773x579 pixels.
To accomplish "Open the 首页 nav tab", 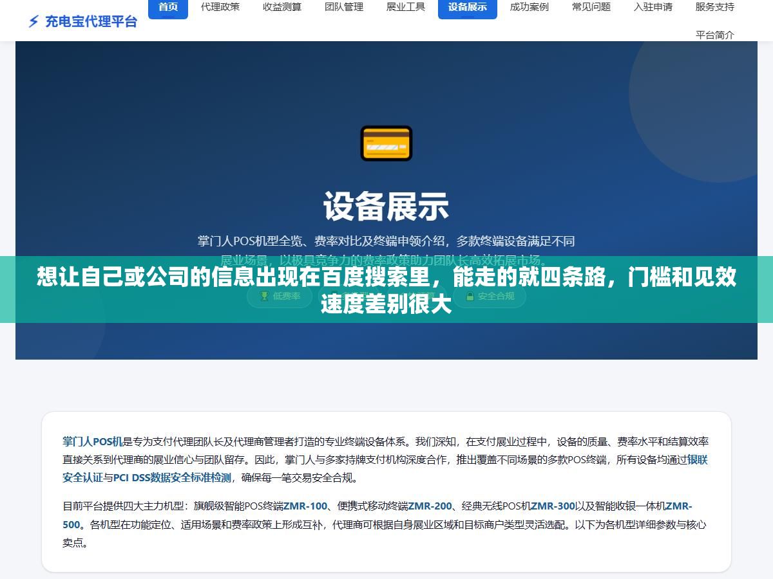I will (x=168, y=7).
